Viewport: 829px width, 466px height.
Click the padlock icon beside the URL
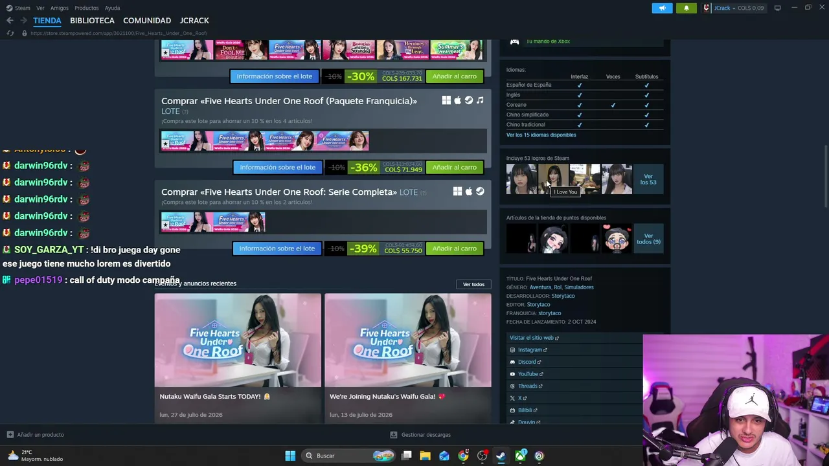[25, 33]
